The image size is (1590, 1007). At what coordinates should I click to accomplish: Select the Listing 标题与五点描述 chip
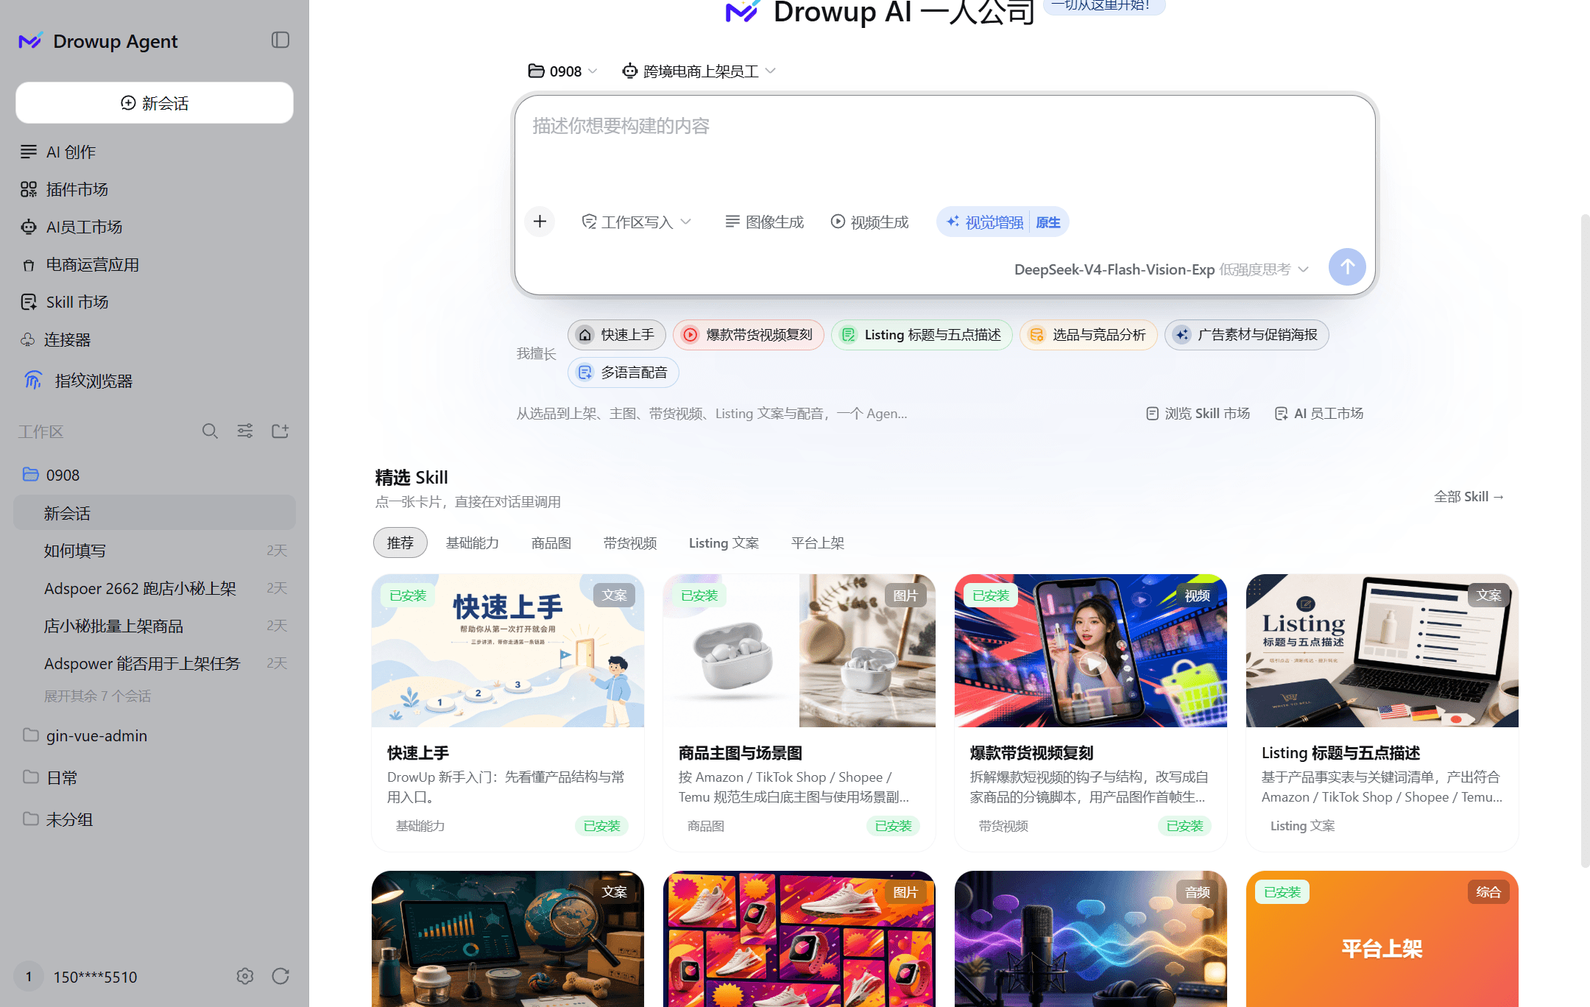click(922, 335)
